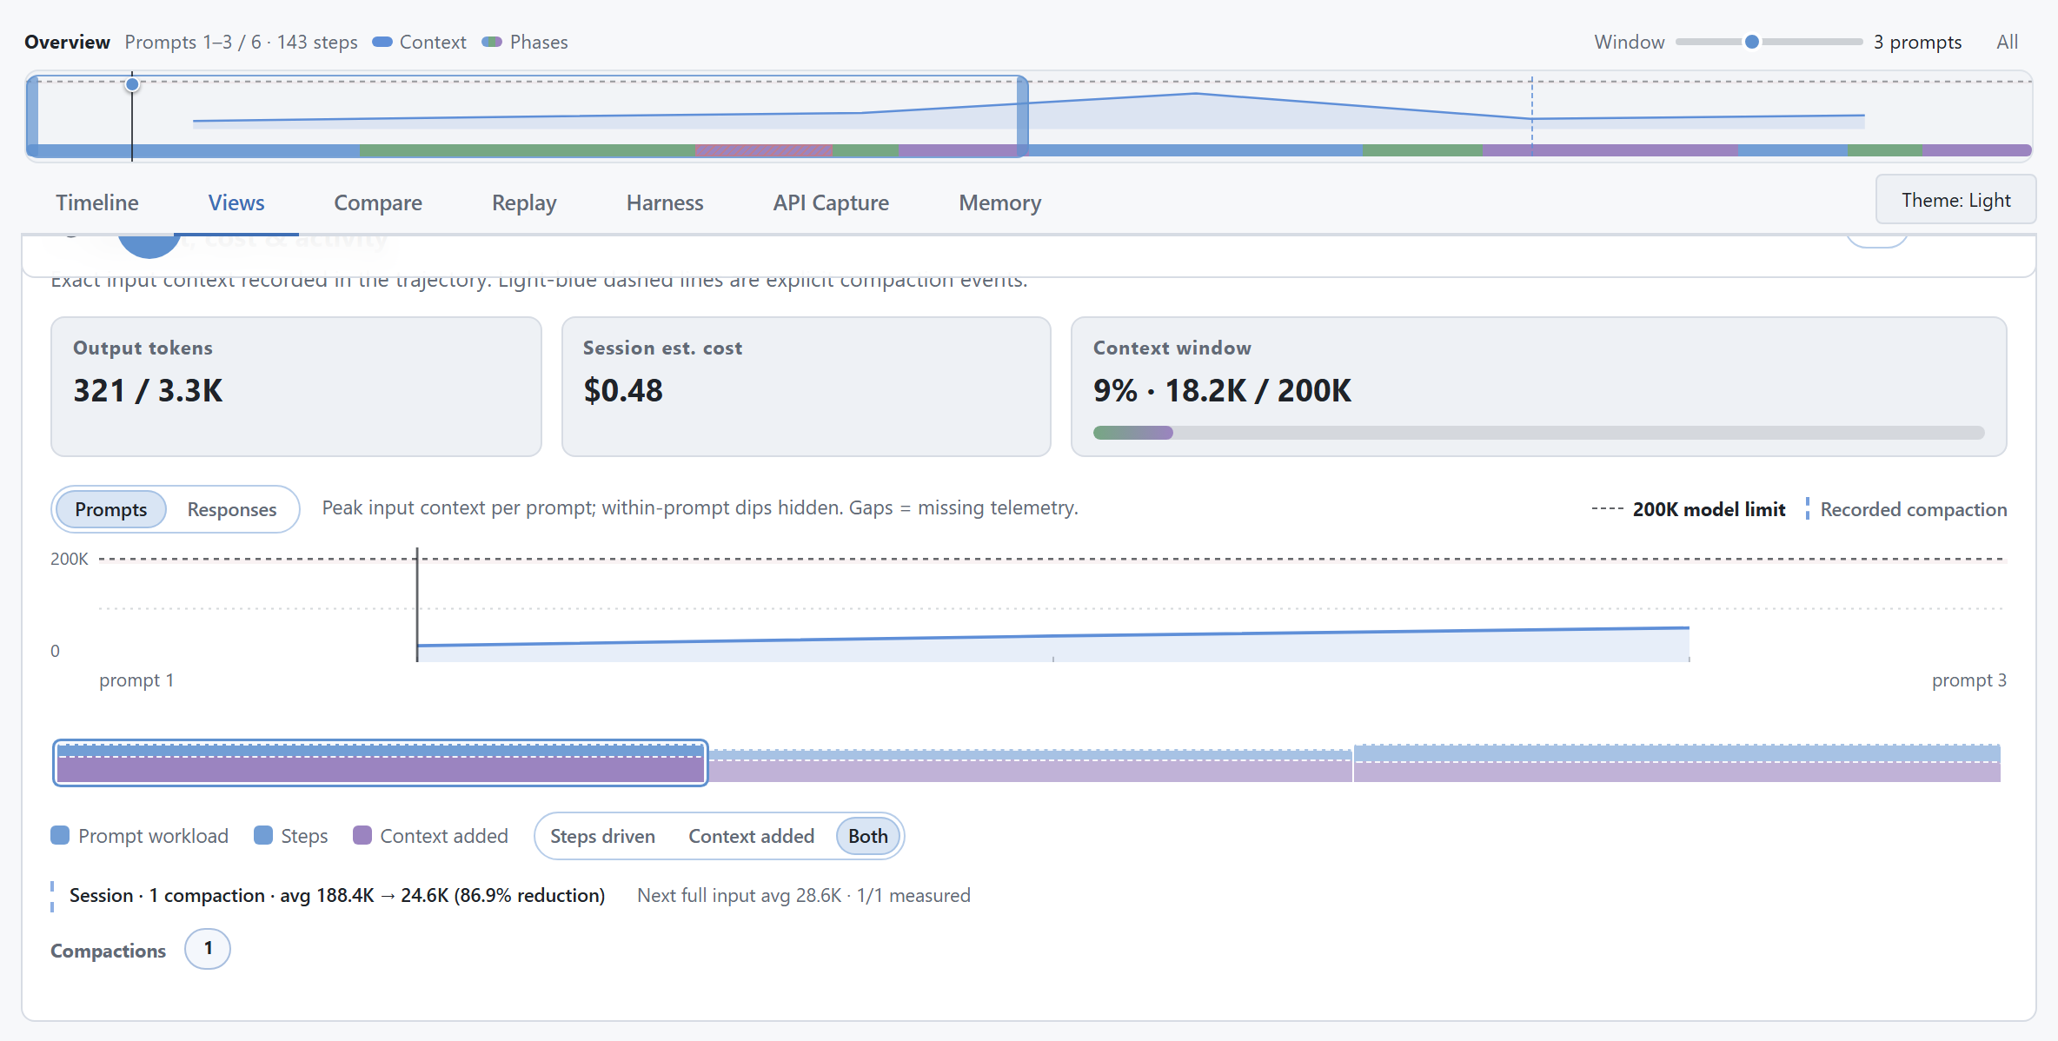This screenshot has height=1041, width=2058.
Task: Choose the Steps driven option
Action: (602, 836)
